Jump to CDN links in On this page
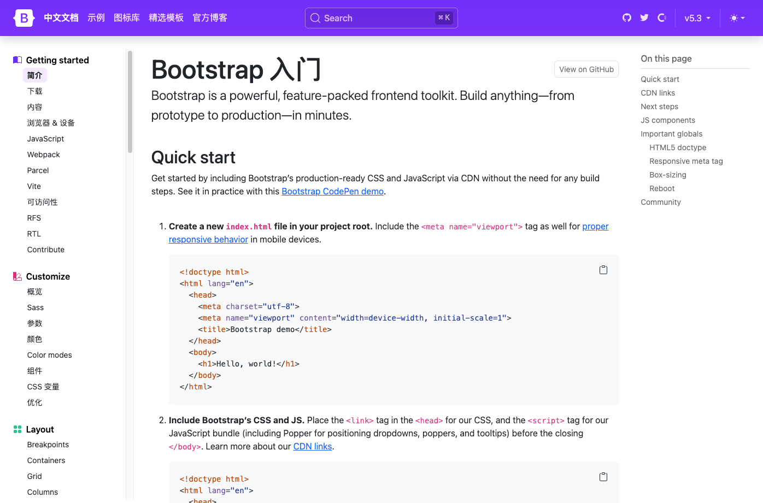 pyautogui.click(x=658, y=93)
